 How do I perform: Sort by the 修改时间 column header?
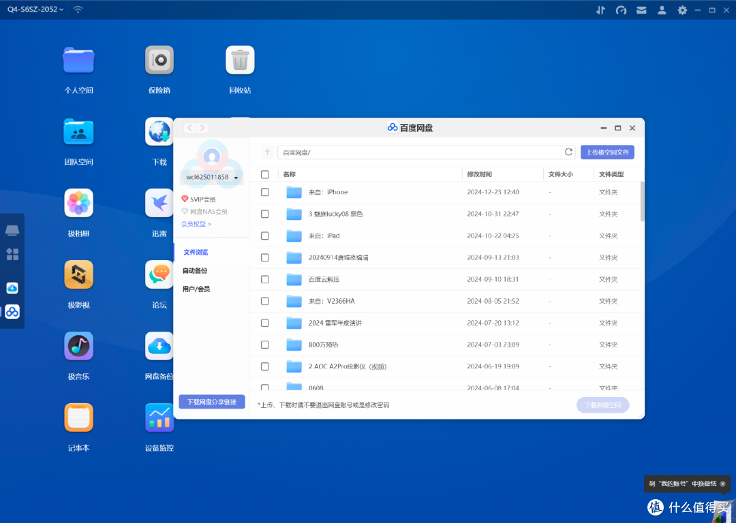tap(479, 174)
